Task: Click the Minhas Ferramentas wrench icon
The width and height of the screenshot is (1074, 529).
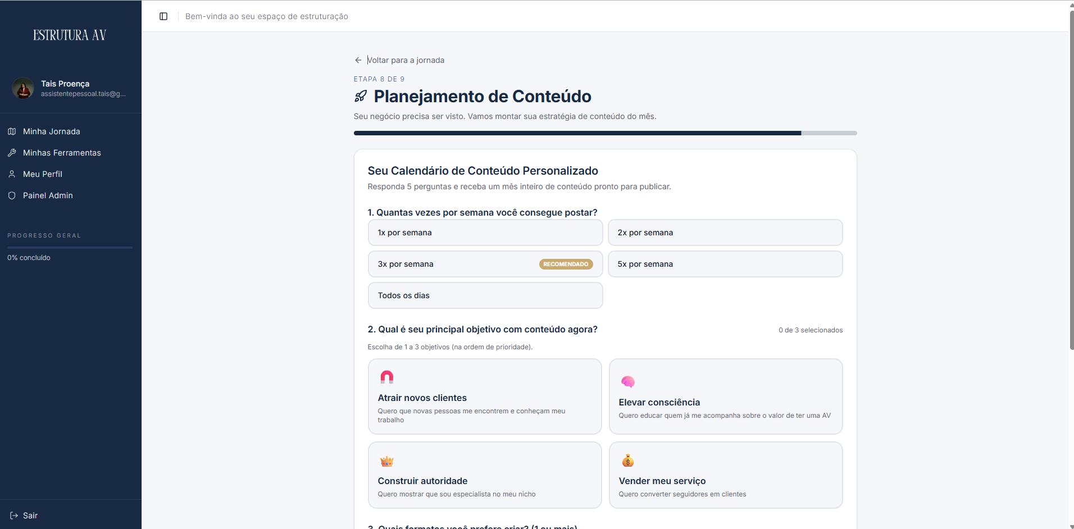Action: coord(12,153)
